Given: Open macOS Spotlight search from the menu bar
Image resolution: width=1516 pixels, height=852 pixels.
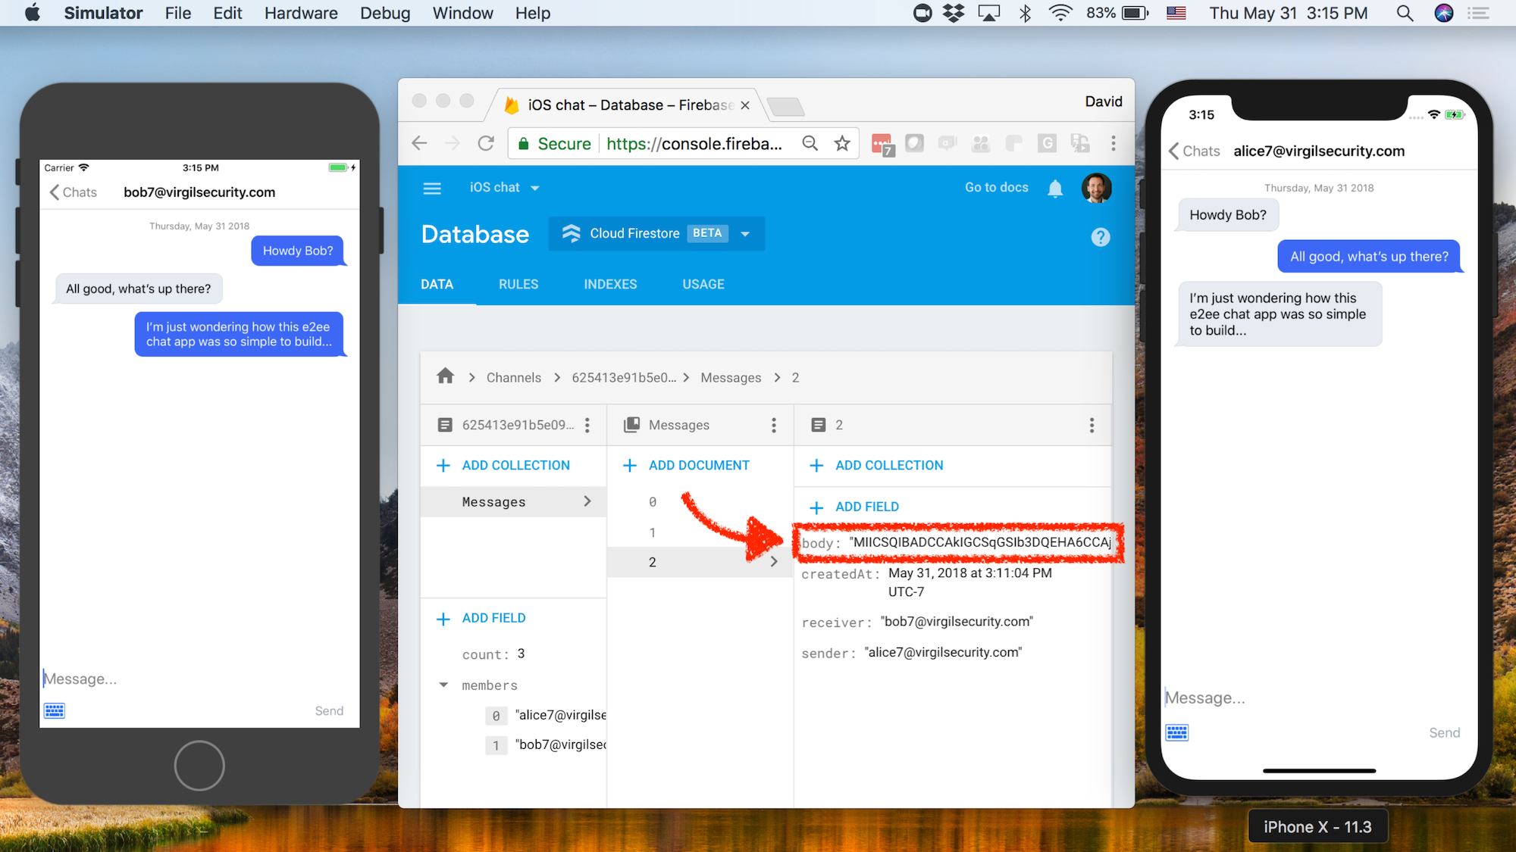Looking at the screenshot, I should coord(1404,13).
